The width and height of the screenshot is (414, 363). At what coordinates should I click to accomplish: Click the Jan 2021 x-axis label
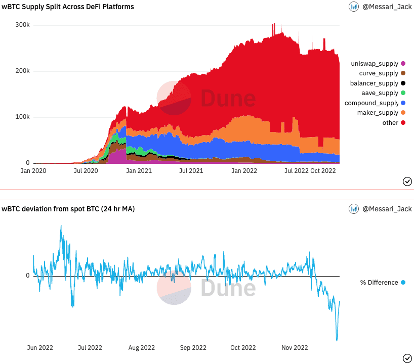[x=139, y=171]
